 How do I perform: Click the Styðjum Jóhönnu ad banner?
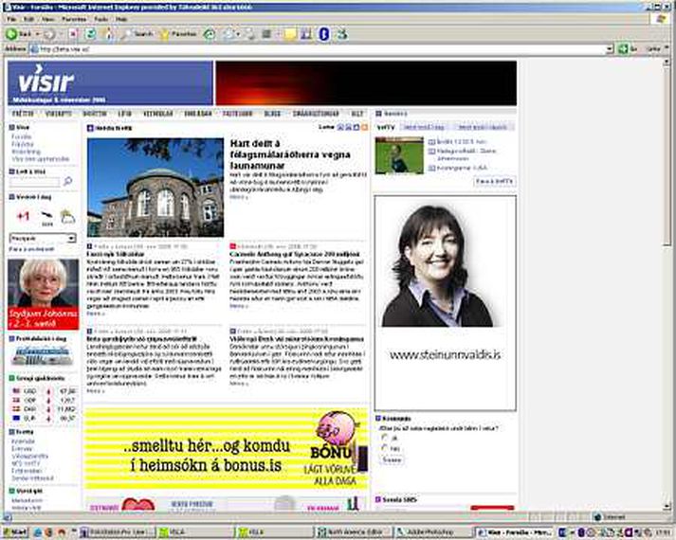(43, 295)
